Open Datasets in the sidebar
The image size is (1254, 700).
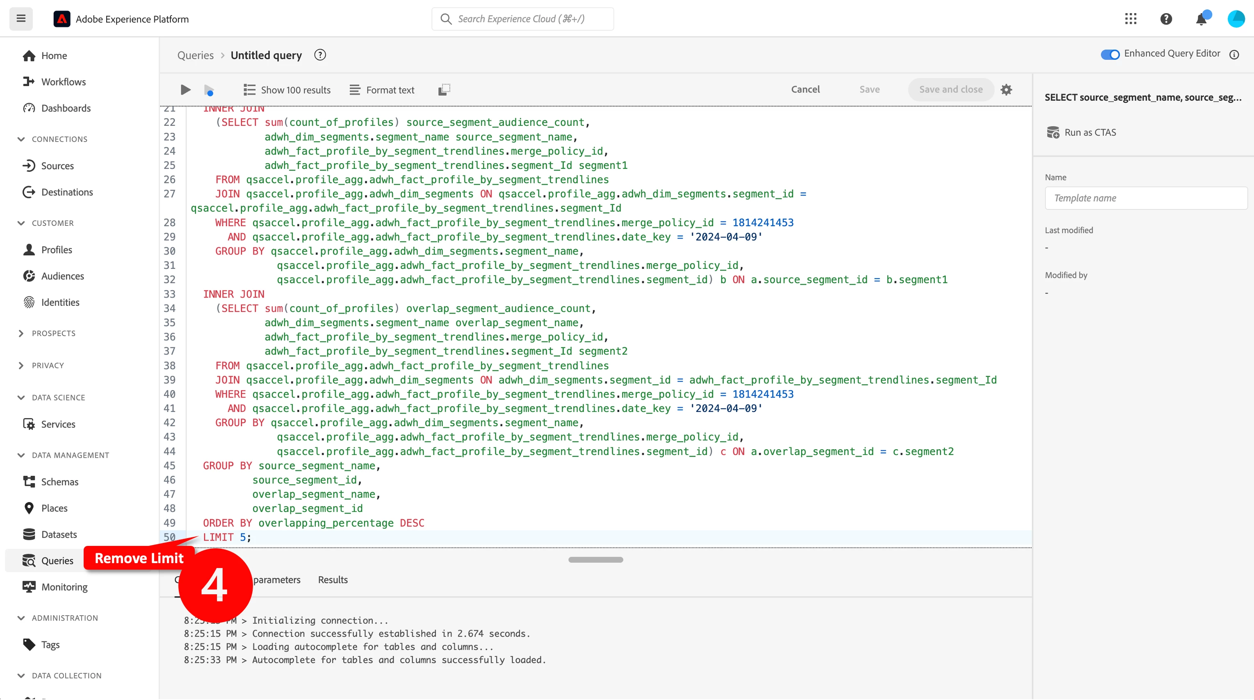tap(59, 534)
